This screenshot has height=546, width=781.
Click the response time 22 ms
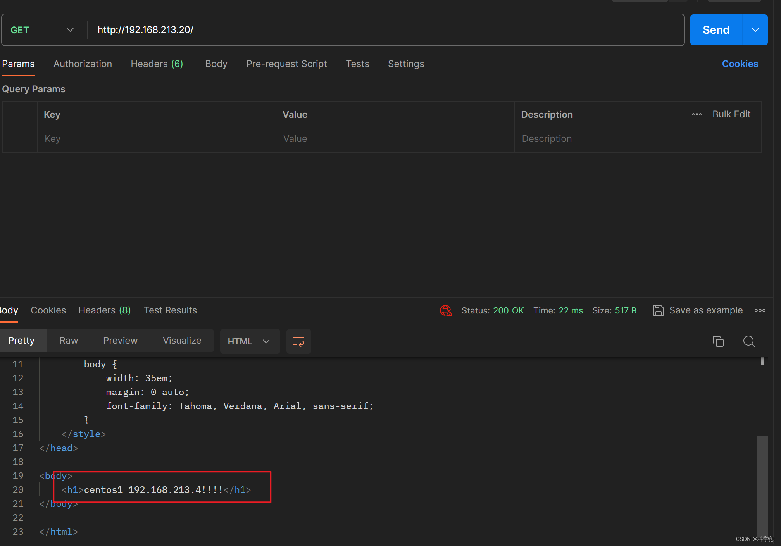571,310
